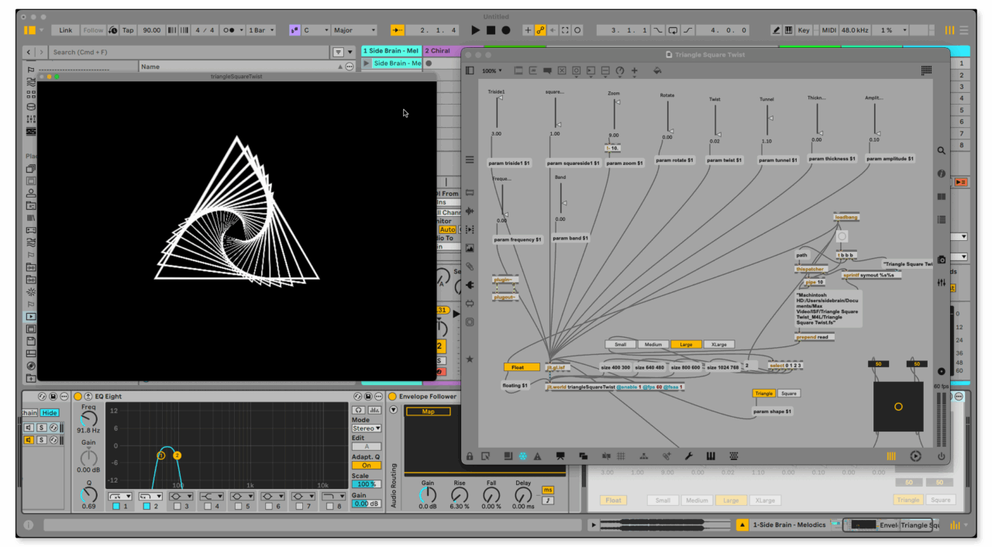
Task: Click the Tap tempo button
Action: (128, 30)
